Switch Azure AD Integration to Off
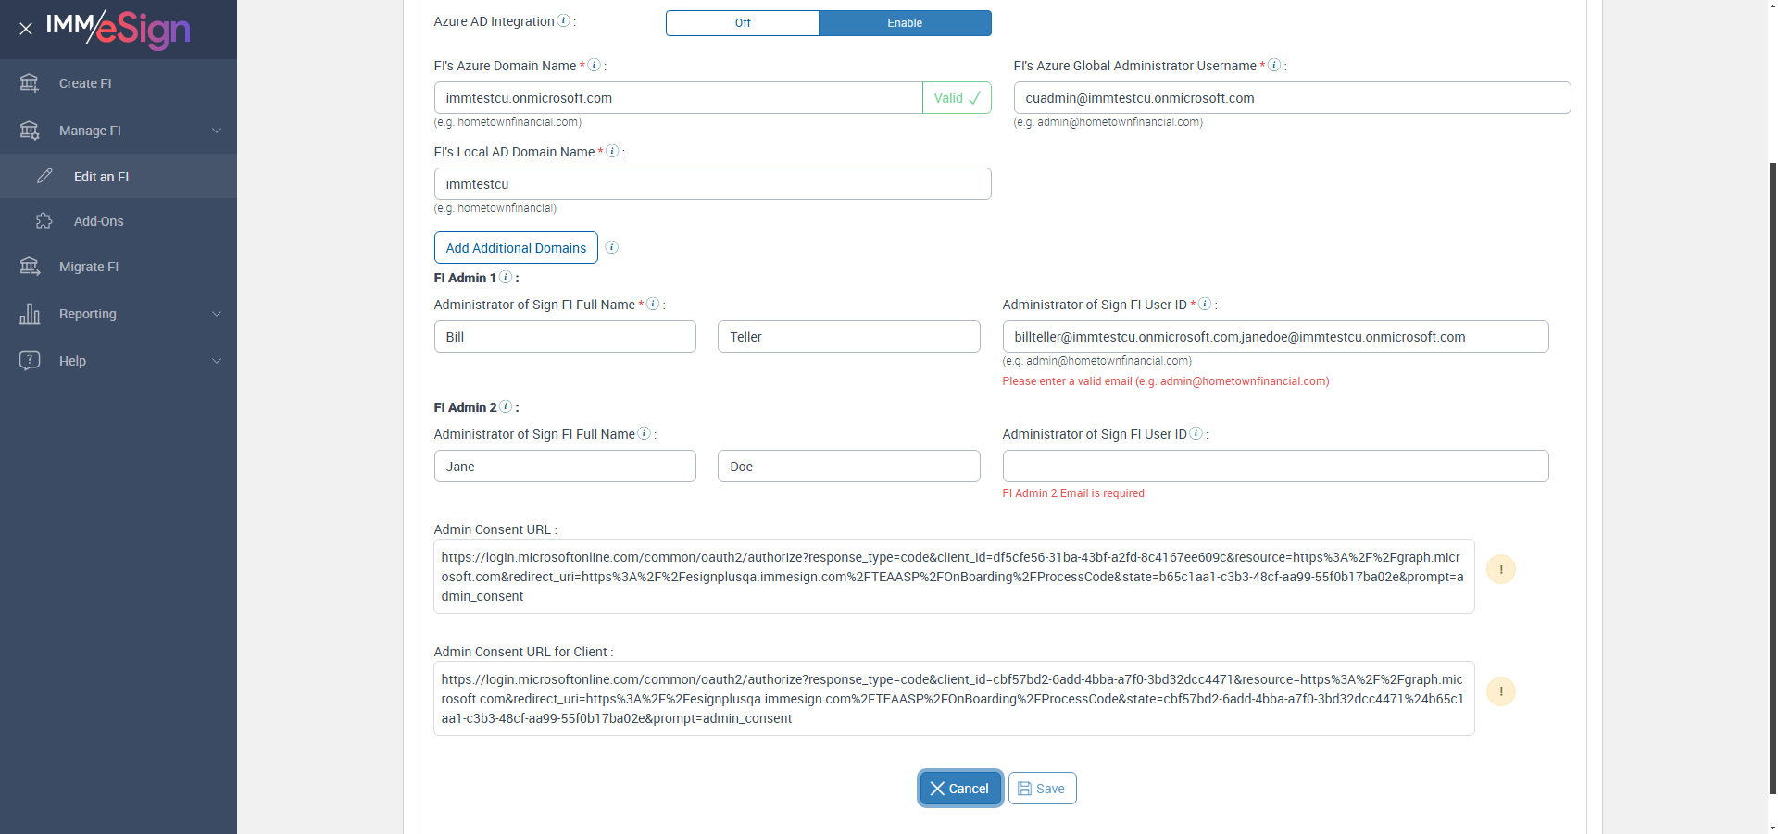This screenshot has height=834, width=1778. 742,23
